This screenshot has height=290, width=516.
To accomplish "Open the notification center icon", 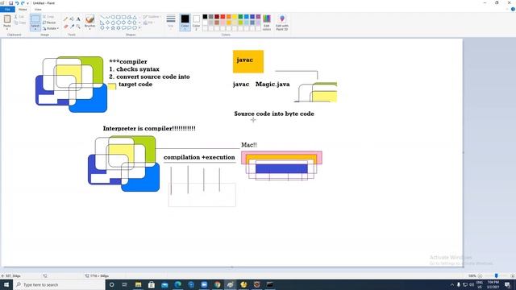I will [x=508, y=284].
